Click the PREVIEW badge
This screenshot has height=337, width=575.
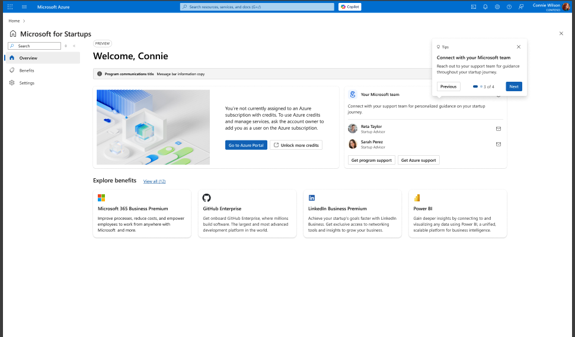(x=103, y=43)
